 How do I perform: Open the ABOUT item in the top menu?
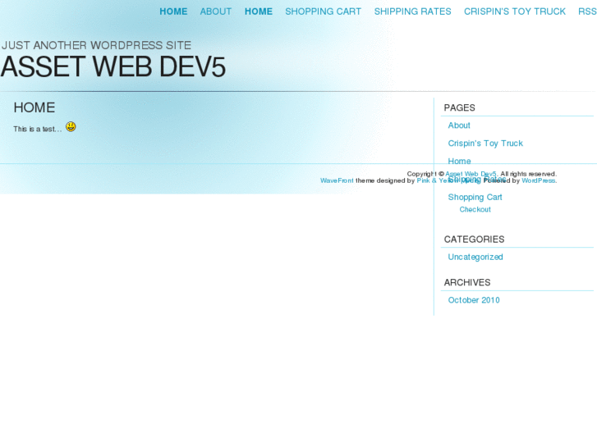pyautogui.click(x=216, y=11)
